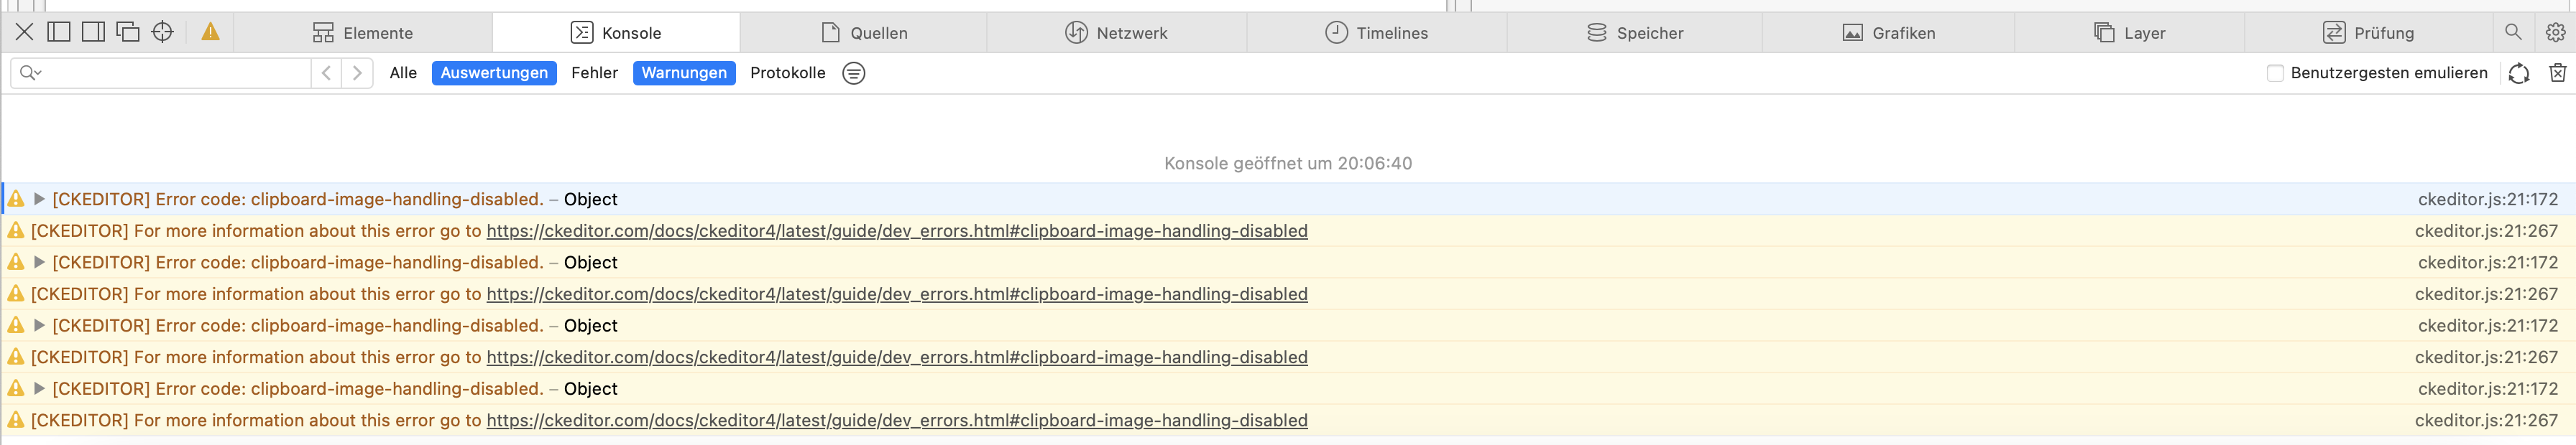Open the console filter options circle icon
The width and height of the screenshot is (2576, 445).
coord(853,72)
